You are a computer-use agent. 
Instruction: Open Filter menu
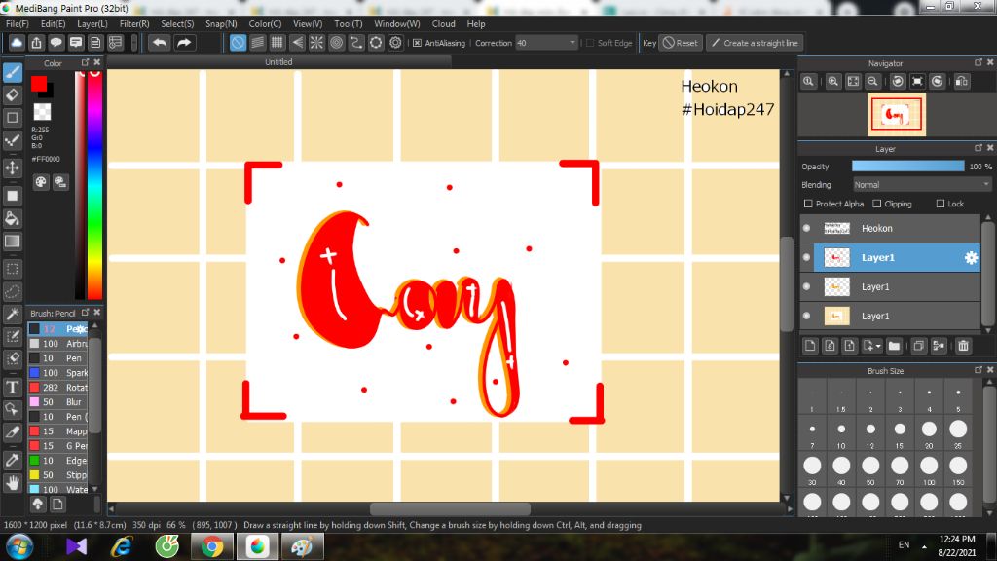pos(134,24)
